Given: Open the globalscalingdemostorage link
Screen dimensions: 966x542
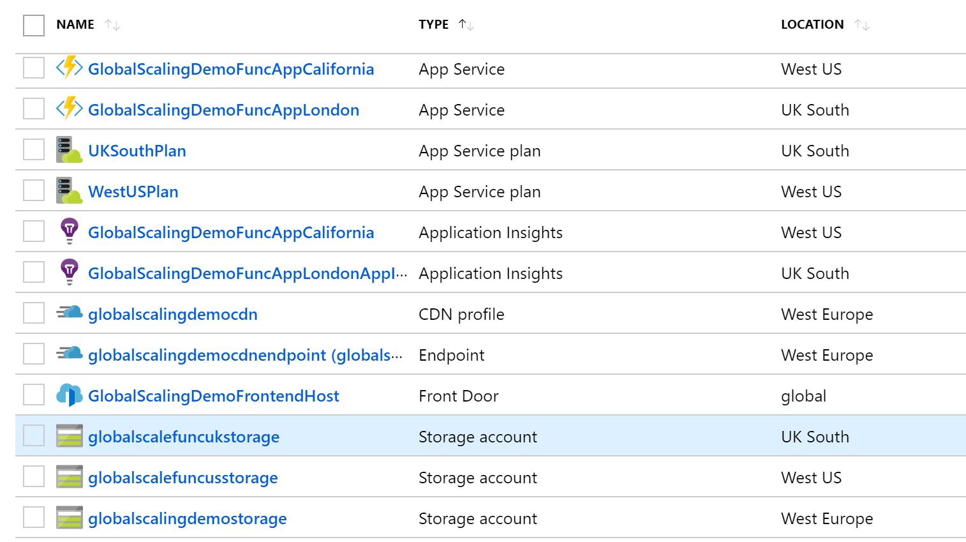Looking at the screenshot, I should [x=188, y=518].
